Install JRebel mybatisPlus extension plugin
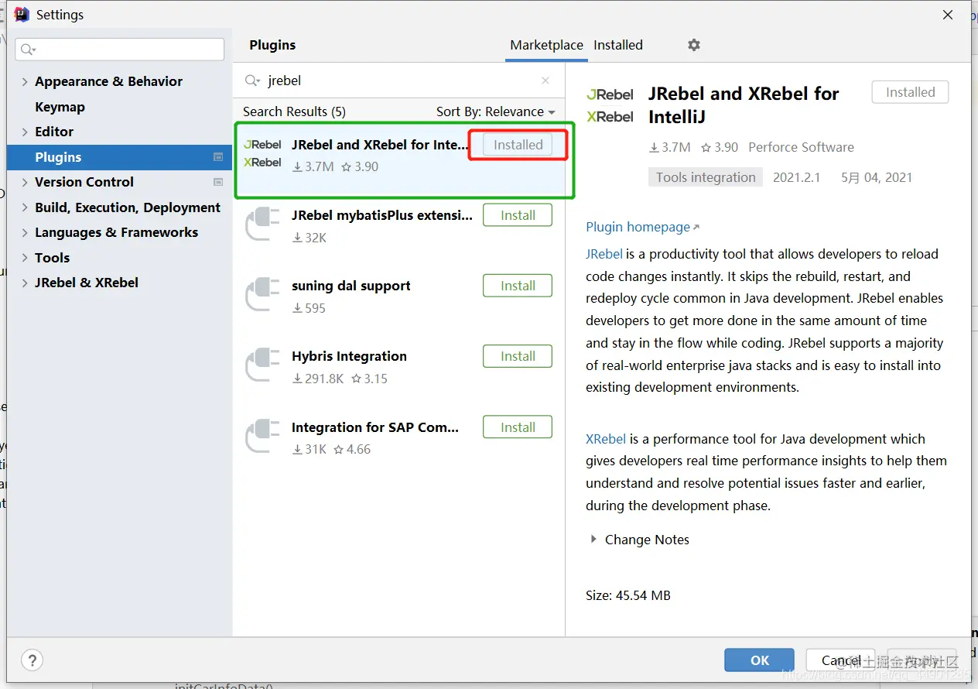Viewport: 978px width, 689px height. [x=518, y=215]
